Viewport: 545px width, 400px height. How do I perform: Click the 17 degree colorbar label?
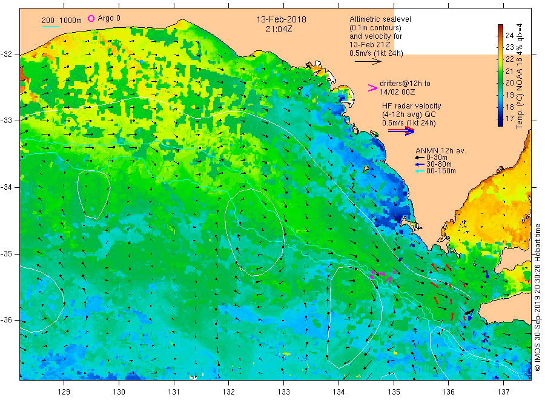(x=509, y=119)
